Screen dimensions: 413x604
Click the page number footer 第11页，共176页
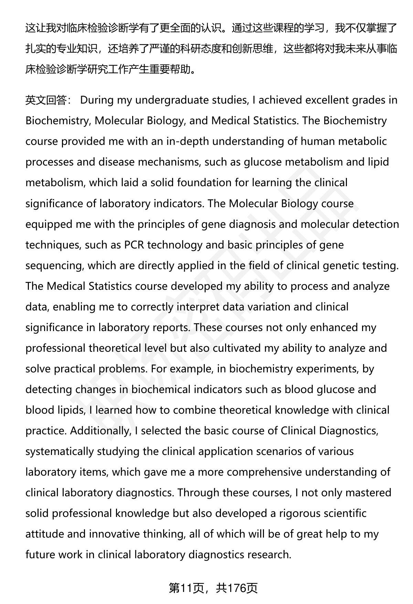click(x=213, y=588)
